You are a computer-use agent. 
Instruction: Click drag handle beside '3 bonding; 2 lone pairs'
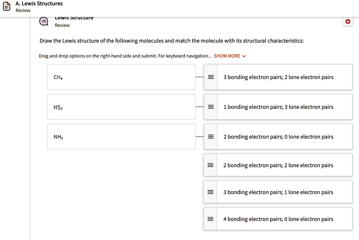click(211, 77)
